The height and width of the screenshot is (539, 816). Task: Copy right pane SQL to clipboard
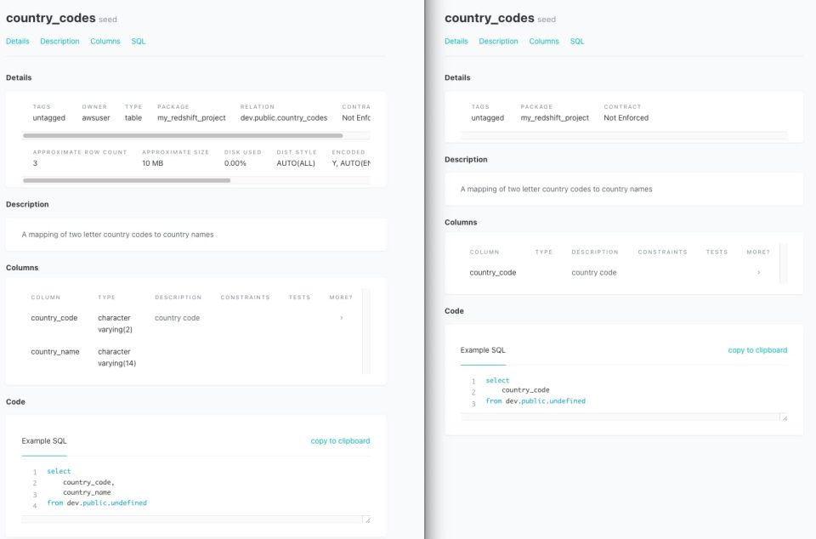(757, 350)
